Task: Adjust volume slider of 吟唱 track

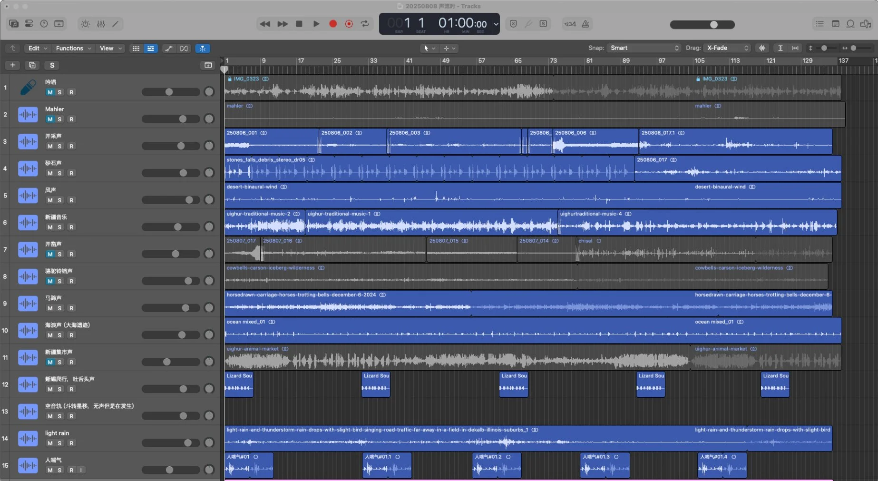Action: pos(171,92)
